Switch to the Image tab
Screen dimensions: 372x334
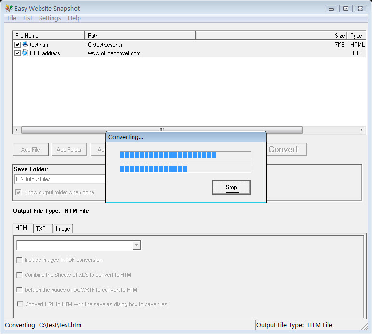click(x=63, y=228)
